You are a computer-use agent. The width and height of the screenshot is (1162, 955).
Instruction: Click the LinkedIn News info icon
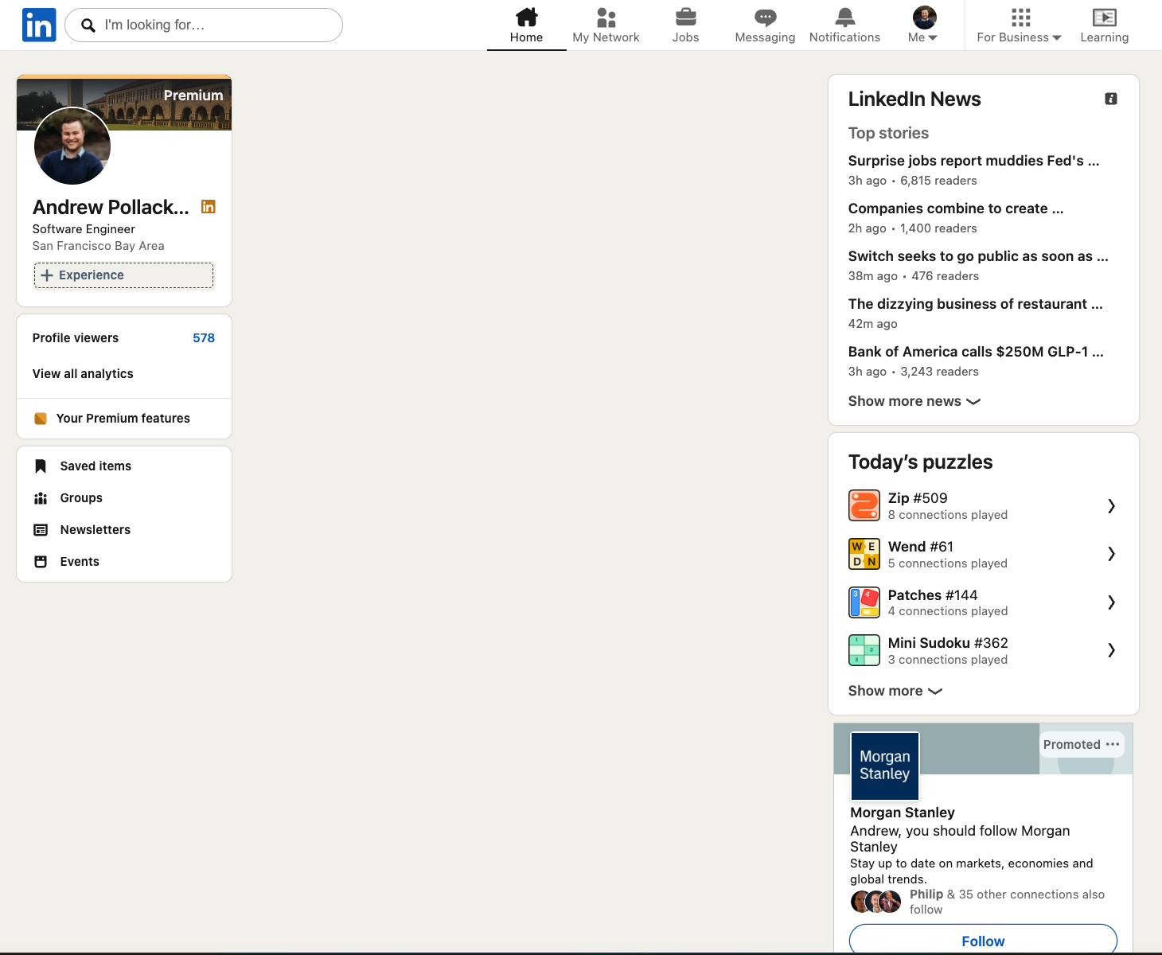pos(1111,99)
